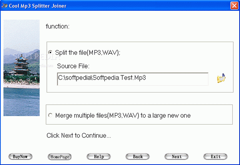Exit the application using the Exit button
Image resolution: width=240 pixels, height=165 pixels.
coord(215,157)
